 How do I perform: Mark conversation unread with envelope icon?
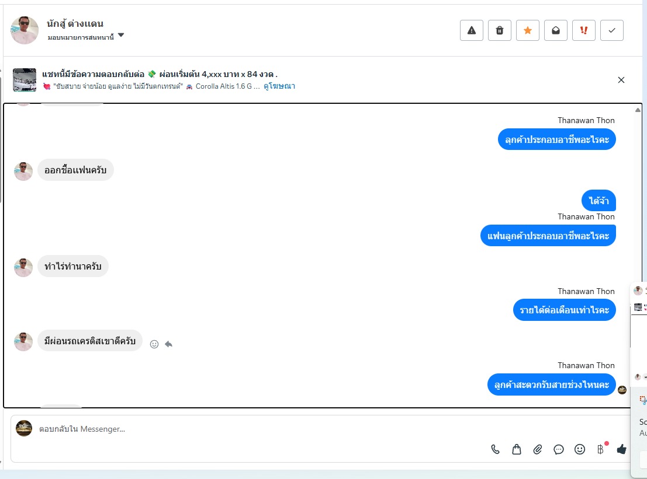pyautogui.click(x=555, y=30)
